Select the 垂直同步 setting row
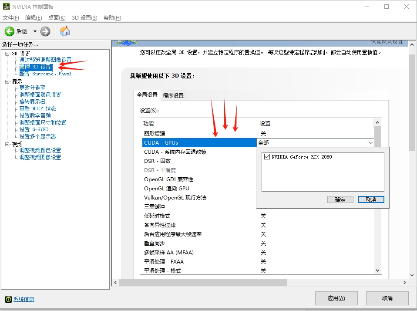This screenshot has height=311, width=417. 258,243
